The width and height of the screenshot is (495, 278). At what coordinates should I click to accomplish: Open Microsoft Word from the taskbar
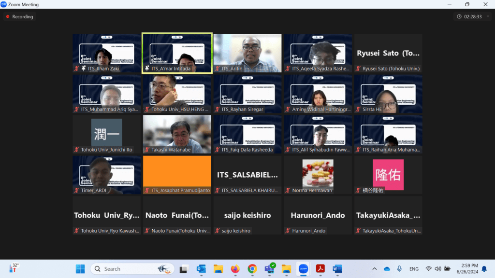coord(337,269)
